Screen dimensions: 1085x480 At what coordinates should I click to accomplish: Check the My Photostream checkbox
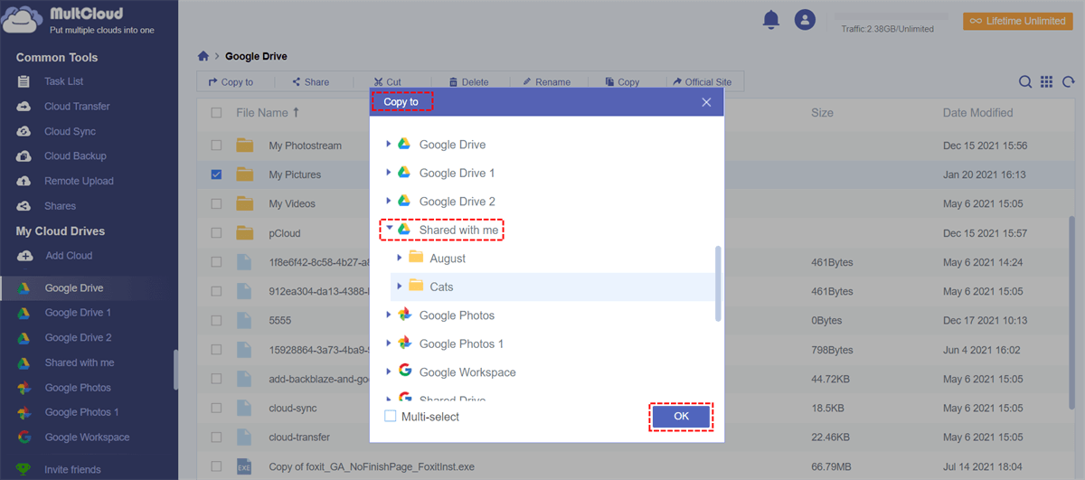pyautogui.click(x=216, y=145)
